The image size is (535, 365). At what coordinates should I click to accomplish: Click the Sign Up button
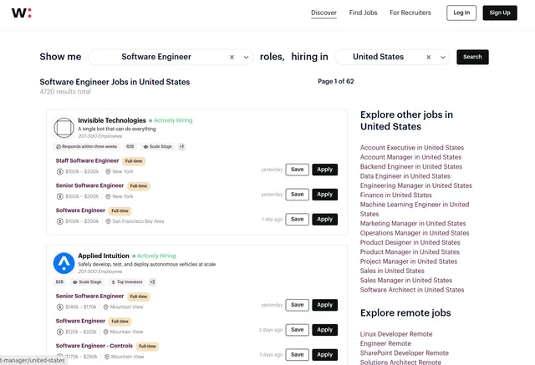[500, 13]
